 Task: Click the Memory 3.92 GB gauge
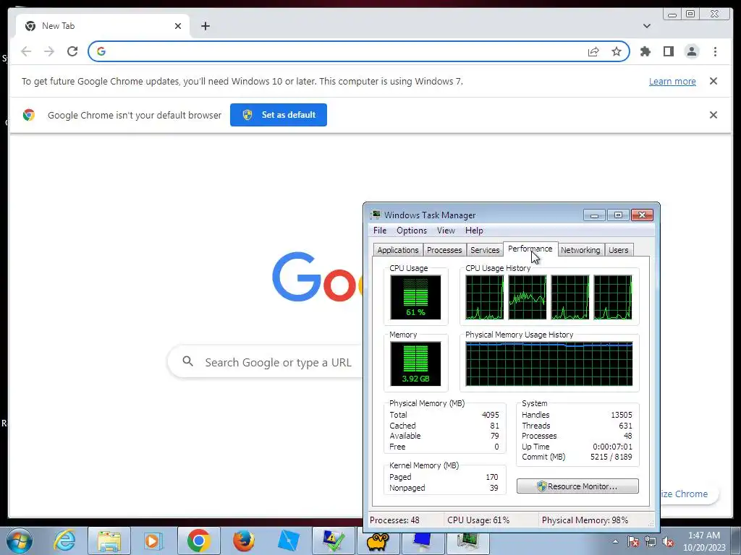(415, 364)
